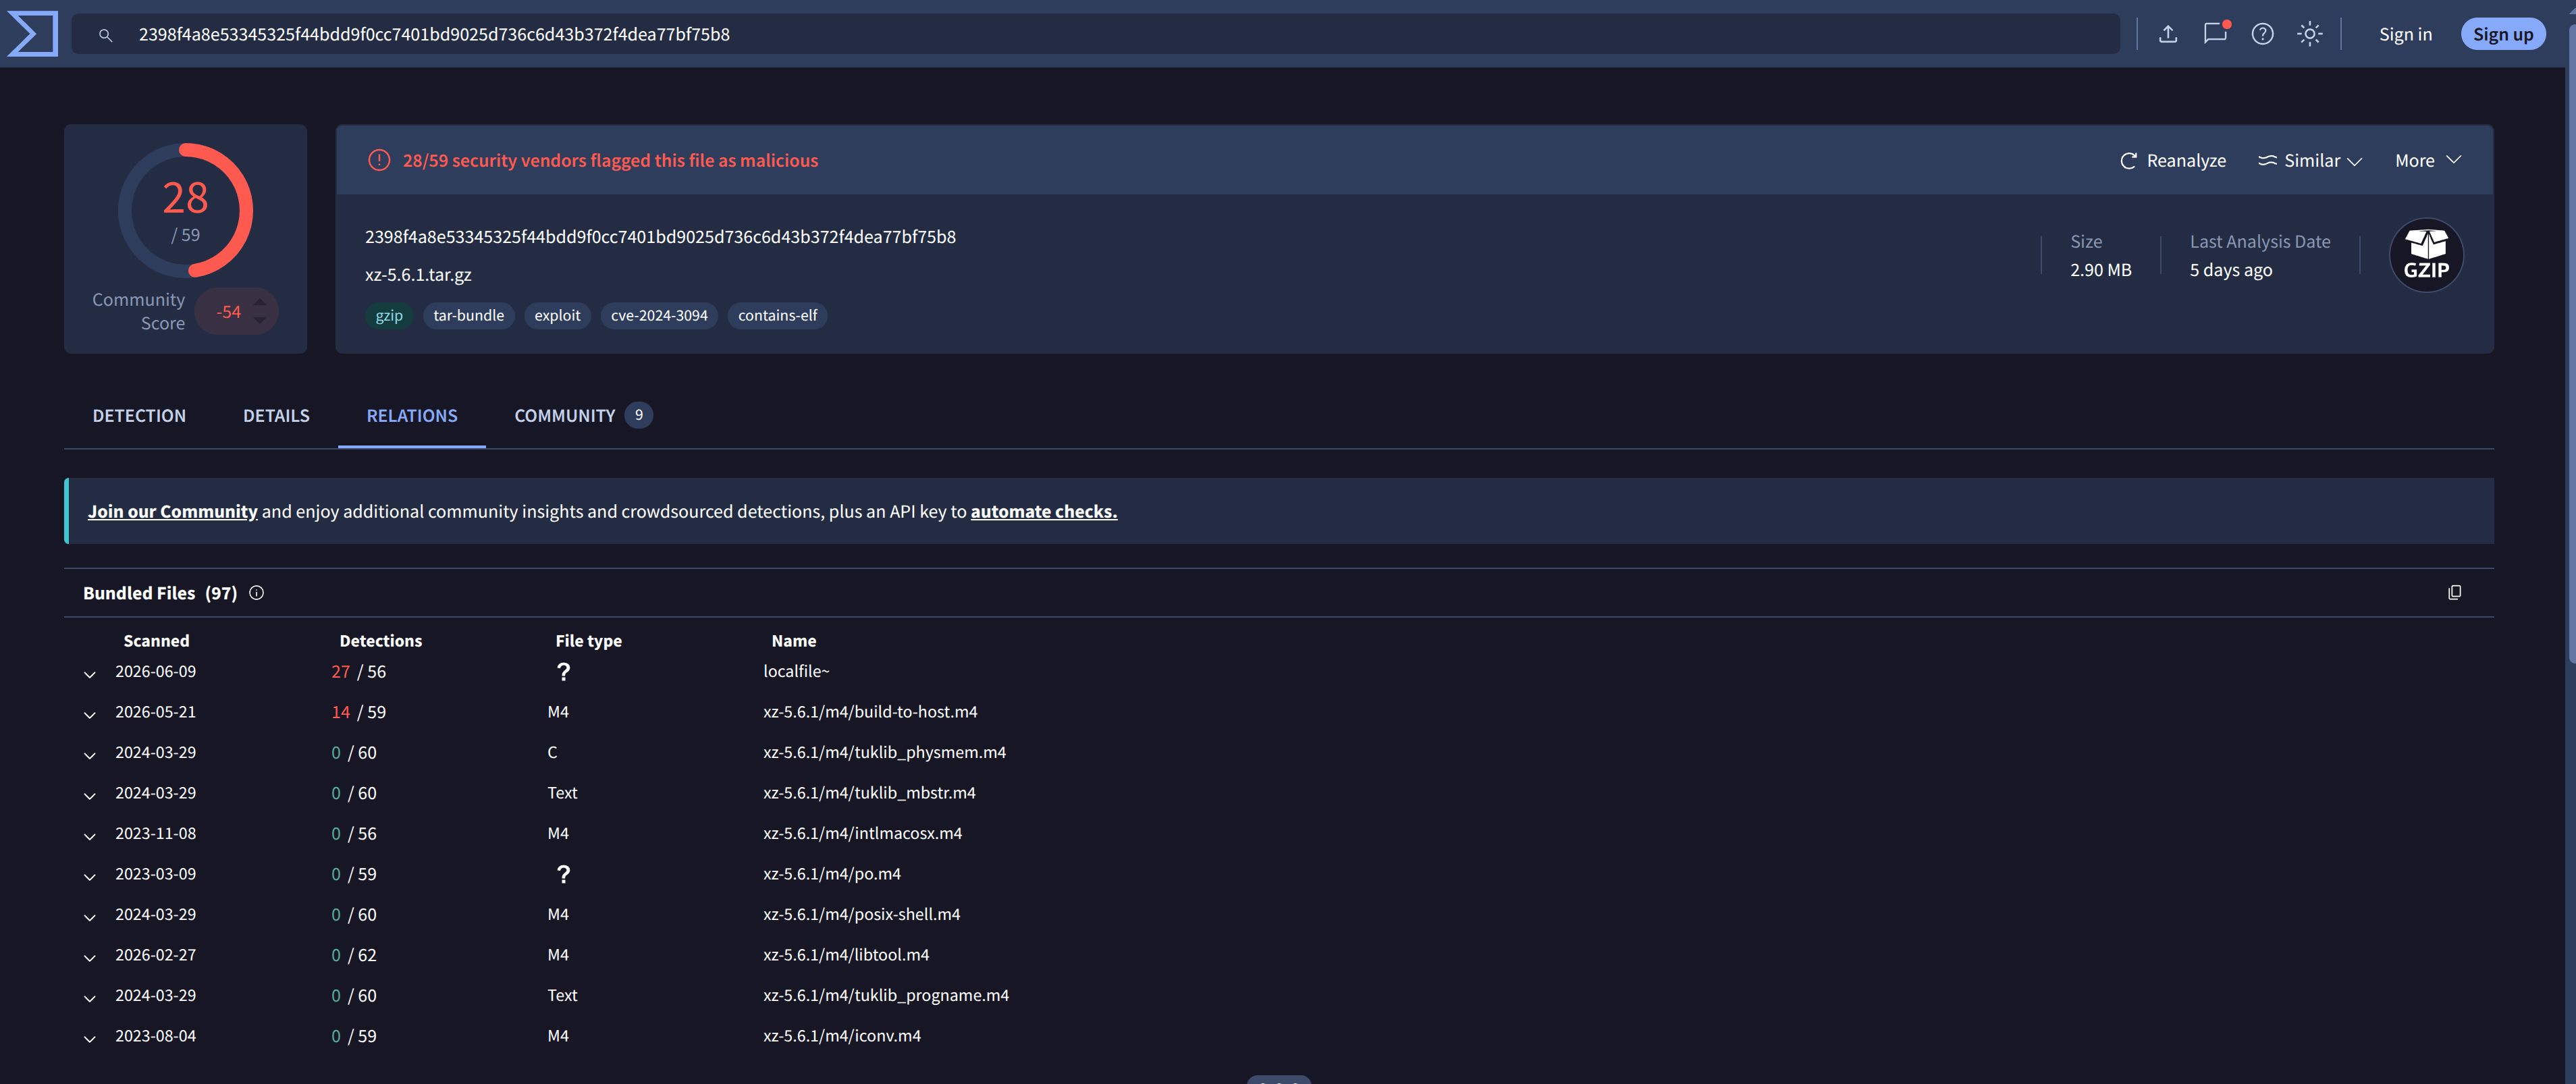Downvote the community score arrow
Image resolution: width=2576 pixels, height=1084 pixels.
pyautogui.click(x=260, y=321)
